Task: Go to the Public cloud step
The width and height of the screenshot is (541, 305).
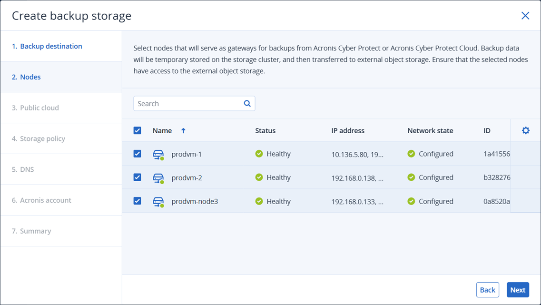Action: [x=36, y=108]
